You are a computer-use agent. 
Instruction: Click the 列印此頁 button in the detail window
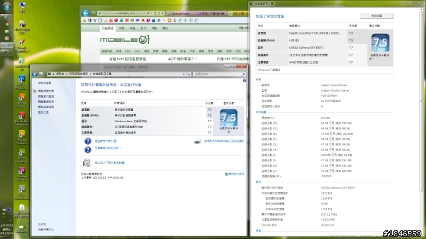(377, 16)
